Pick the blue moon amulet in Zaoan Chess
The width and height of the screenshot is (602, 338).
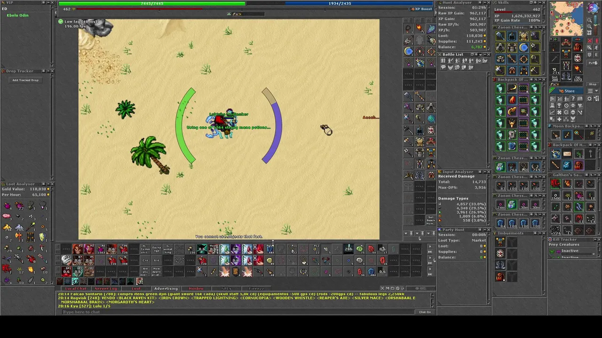pos(524,47)
